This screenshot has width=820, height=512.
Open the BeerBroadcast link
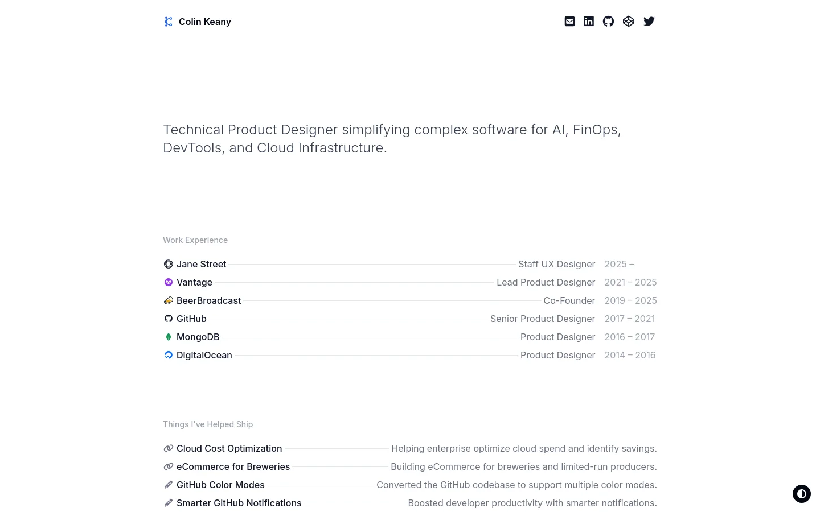click(209, 300)
